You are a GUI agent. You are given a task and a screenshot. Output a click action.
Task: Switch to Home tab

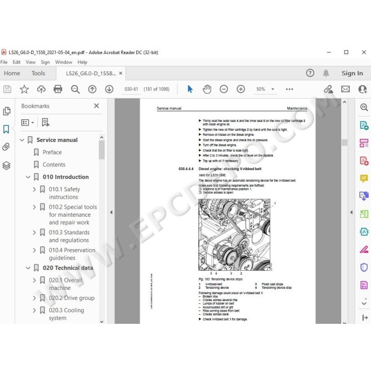point(12,73)
